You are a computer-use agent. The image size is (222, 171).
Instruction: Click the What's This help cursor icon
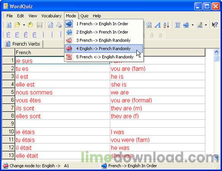point(214,25)
